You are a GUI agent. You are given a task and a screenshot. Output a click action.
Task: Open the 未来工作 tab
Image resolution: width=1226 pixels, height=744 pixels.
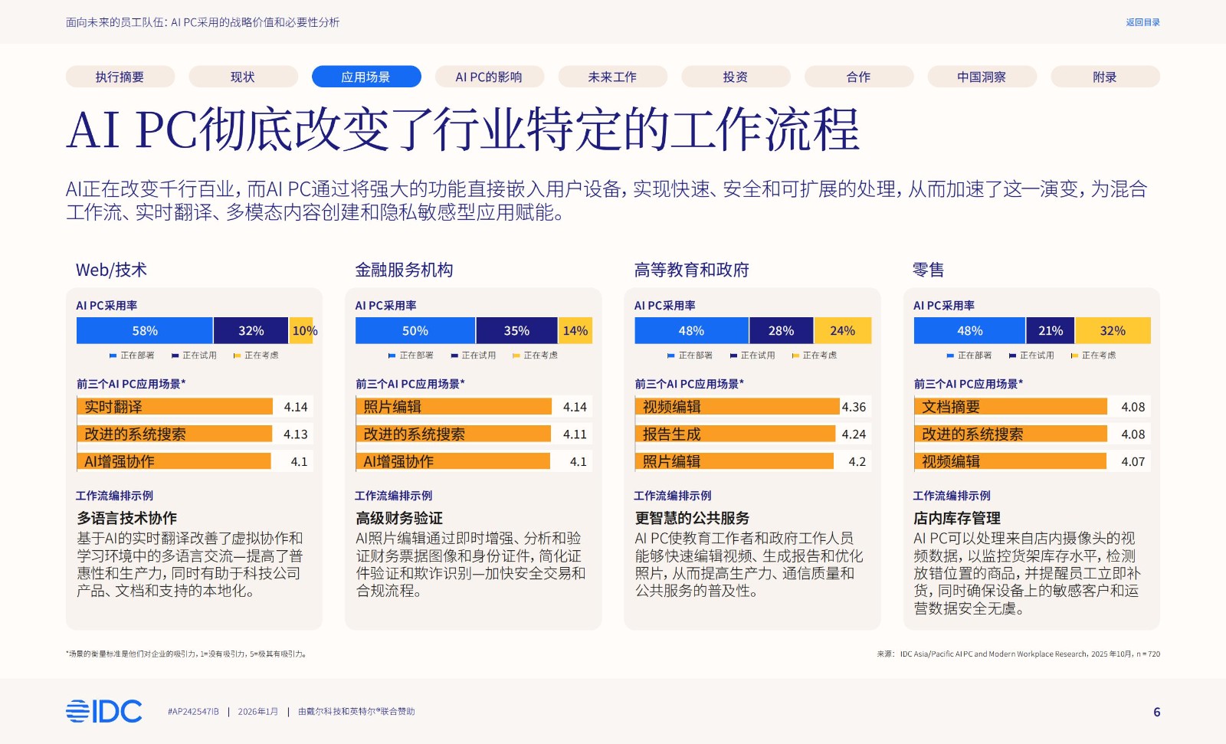coord(612,77)
